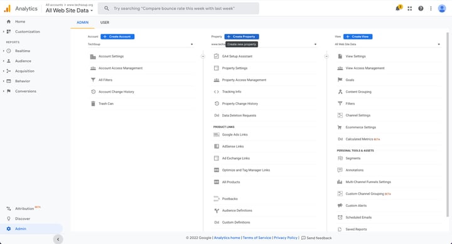
Task: Click the Custom Alerts megaphone icon
Action: [340, 205]
